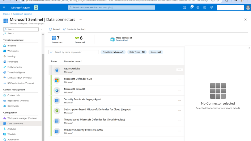Open the user account avatar
Screen dimensions: 251x141
tap(248, 7)
